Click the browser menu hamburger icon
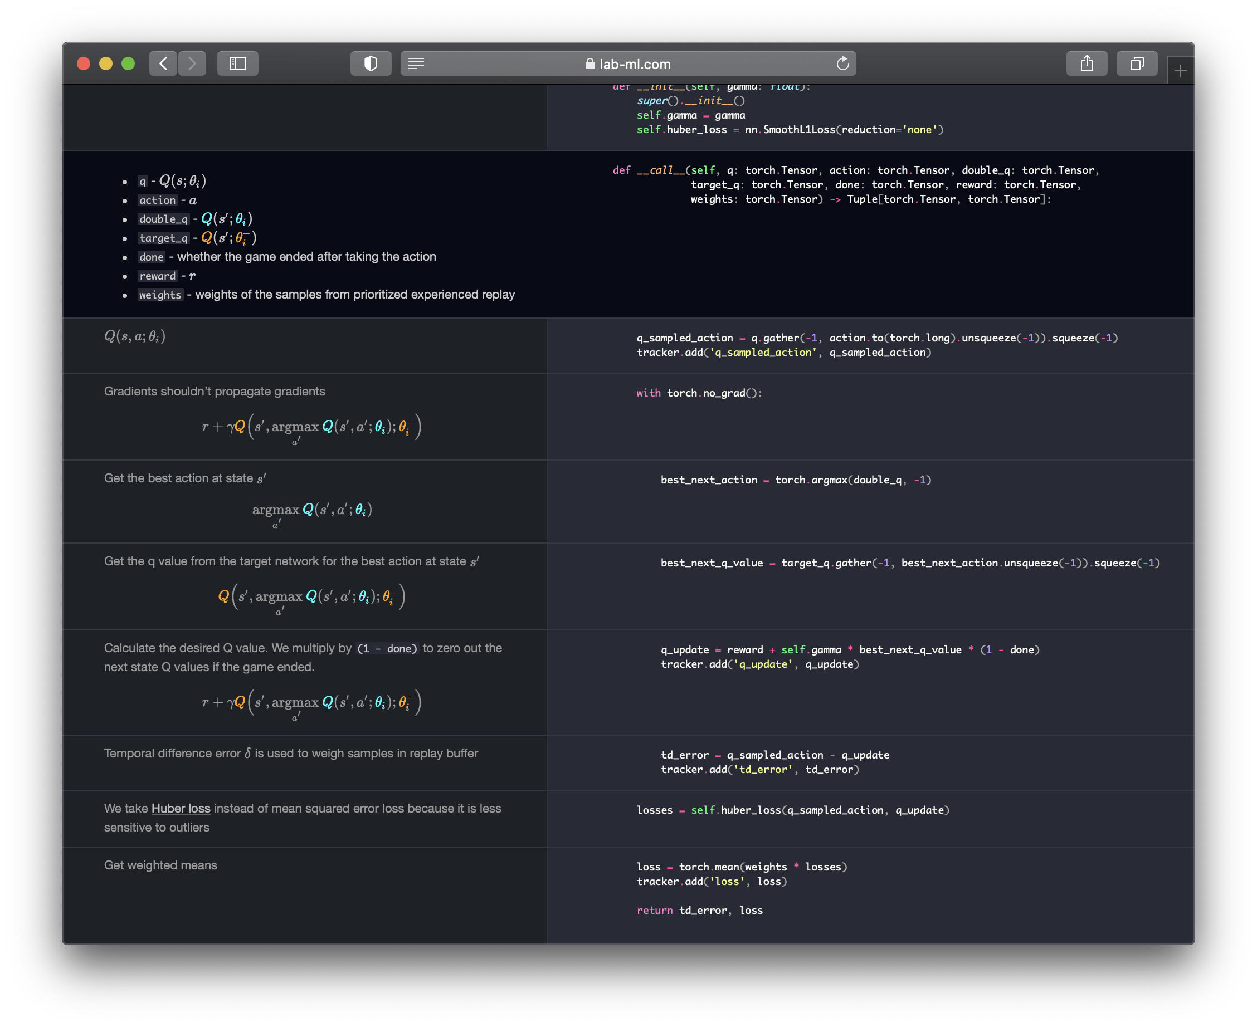The height and width of the screenshot is (1027, 1257). [418, 63]
